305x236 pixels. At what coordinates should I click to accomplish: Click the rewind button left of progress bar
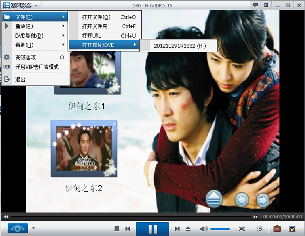coord(6,217)
